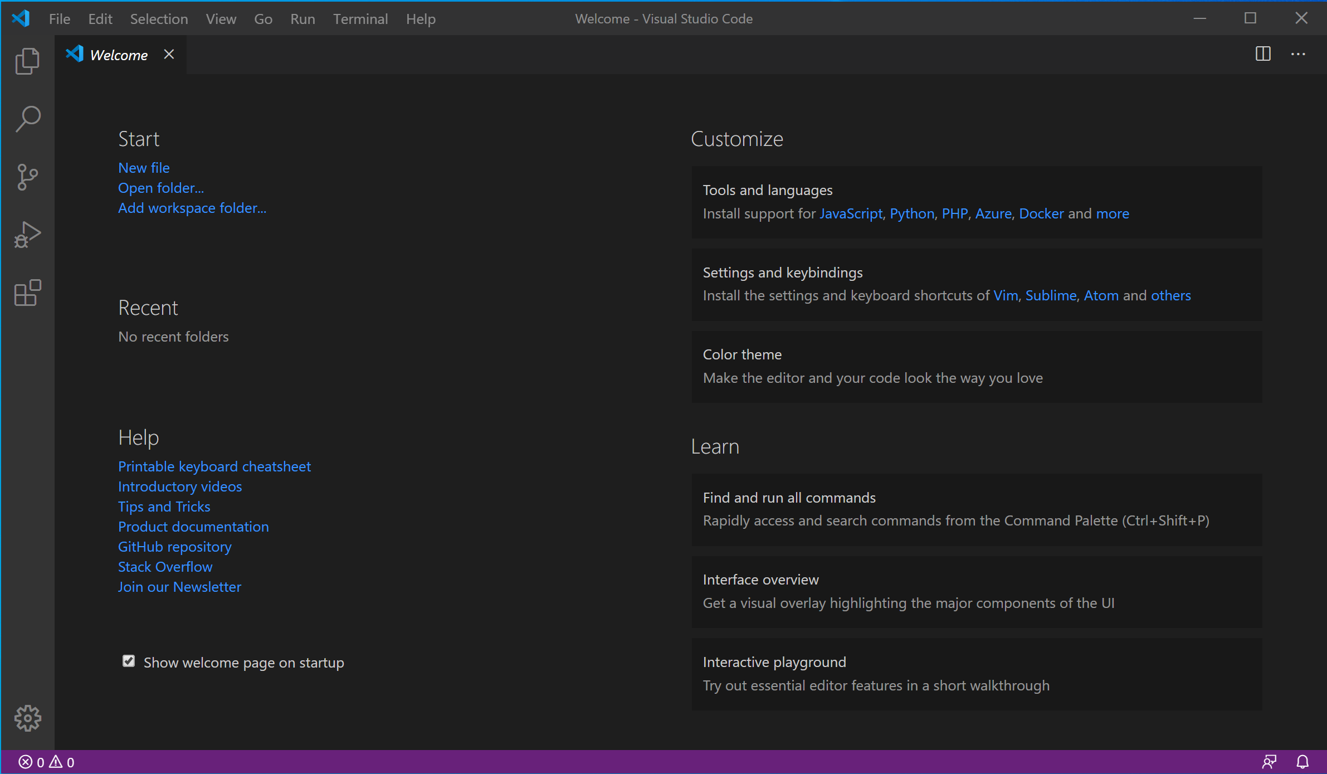Minimize the VS Code window
The height and width of the screenshot is (774, 1327).
[1200, 18]
